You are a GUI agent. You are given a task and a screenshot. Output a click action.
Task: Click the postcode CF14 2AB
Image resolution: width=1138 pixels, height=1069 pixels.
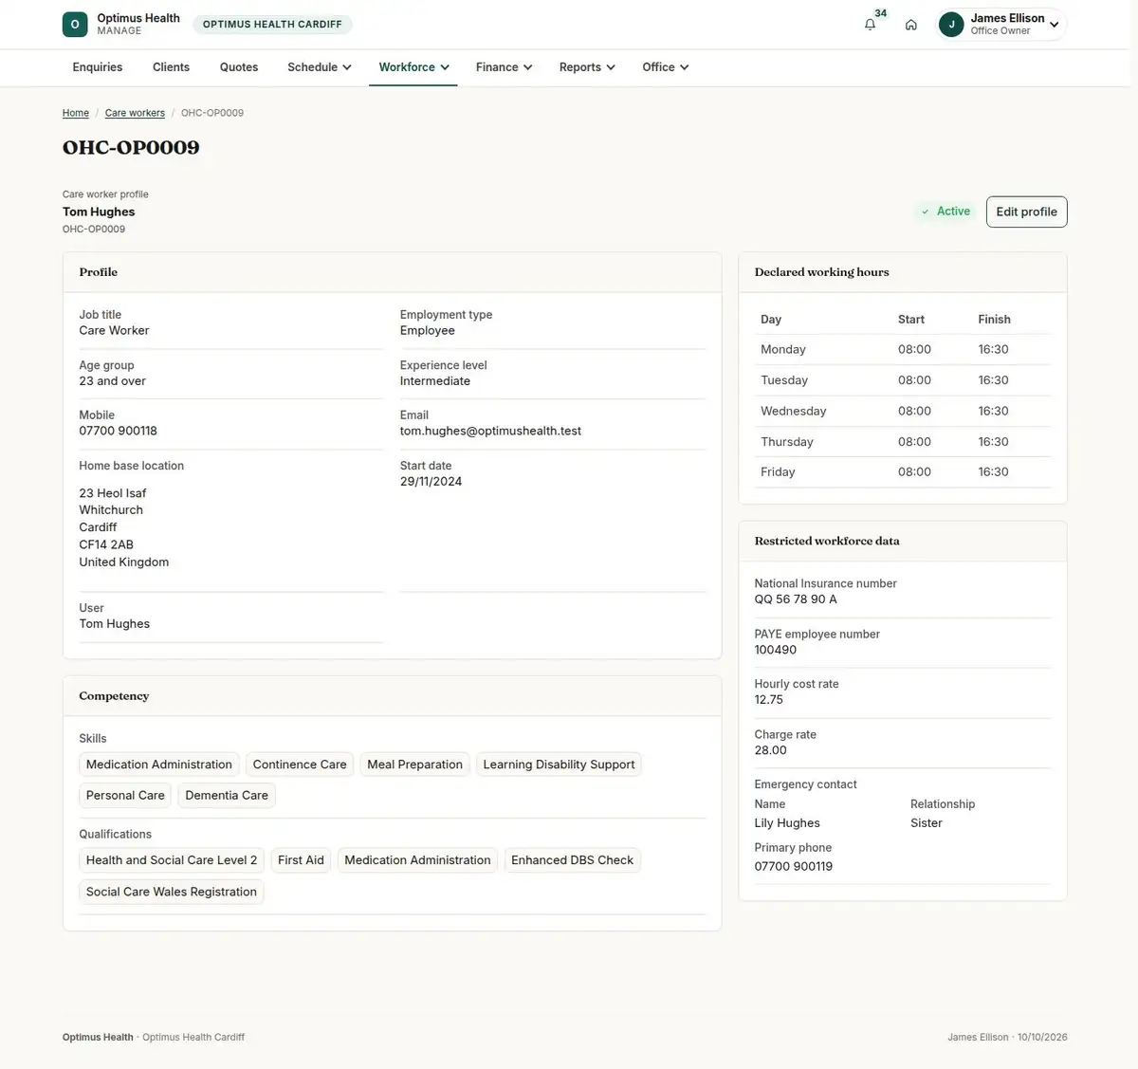106,544
